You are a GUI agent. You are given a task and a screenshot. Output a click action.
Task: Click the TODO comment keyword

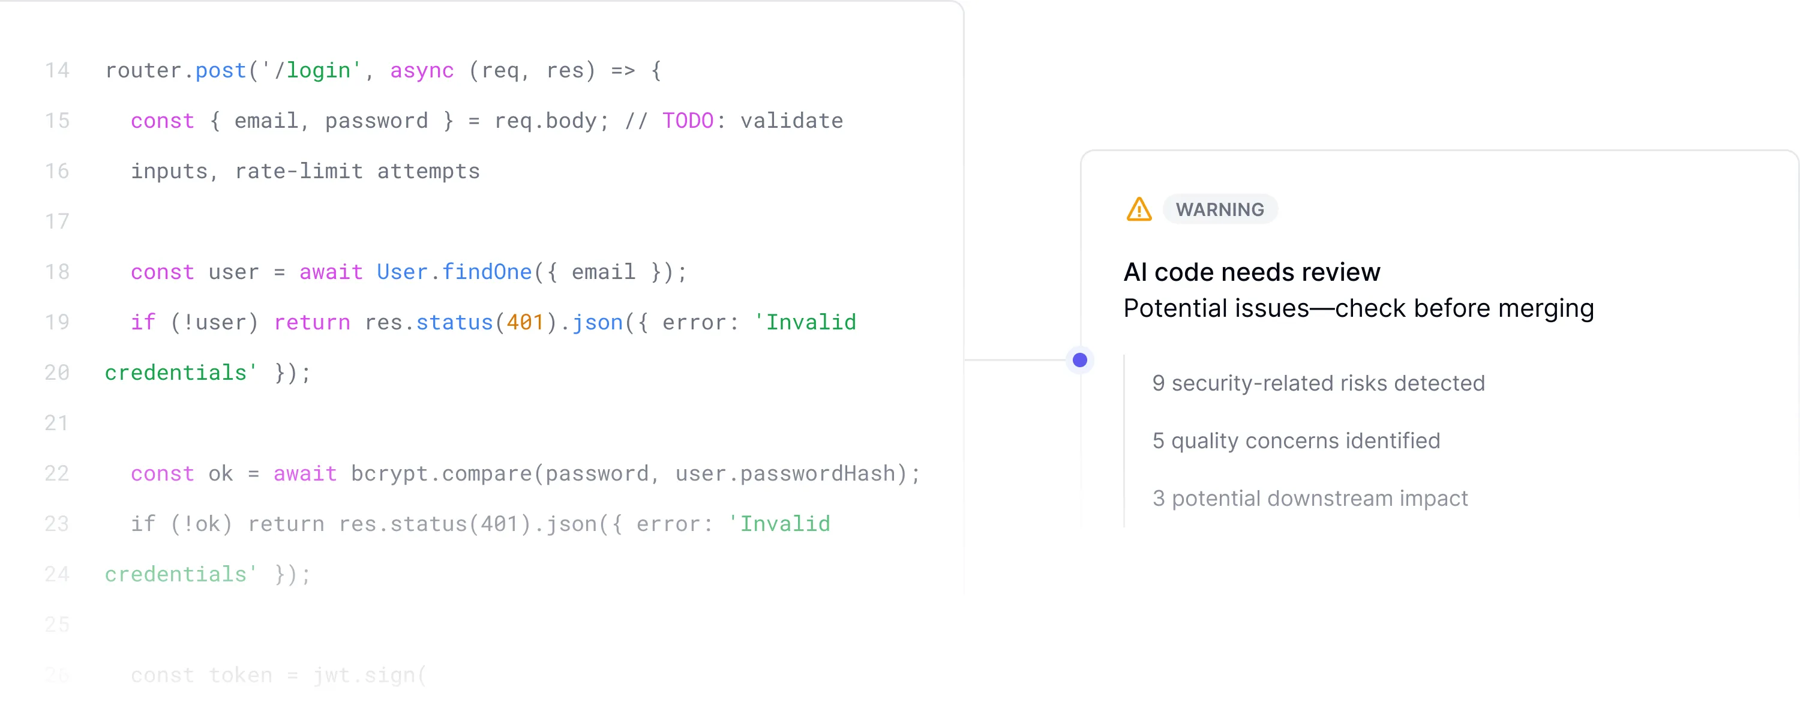tap(688, 121)
